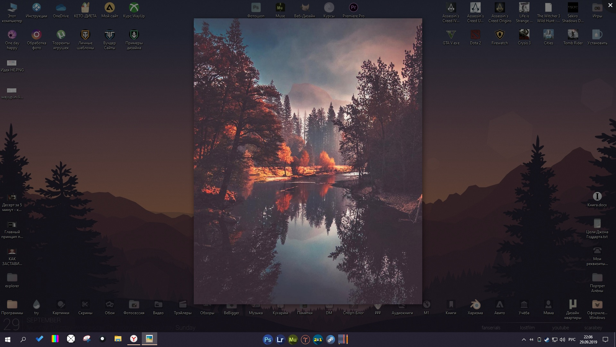Open the Мой сайт shortcut
Image resolution: width=616 pixels, height=347 pixels.
pos(109,10)
